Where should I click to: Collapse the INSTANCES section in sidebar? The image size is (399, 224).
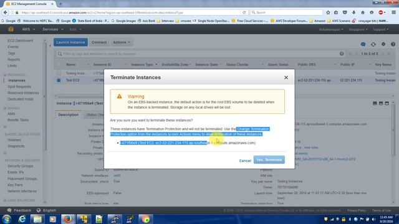coord(5,75)
